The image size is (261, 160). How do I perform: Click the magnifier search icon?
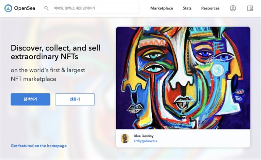point(47,8)
